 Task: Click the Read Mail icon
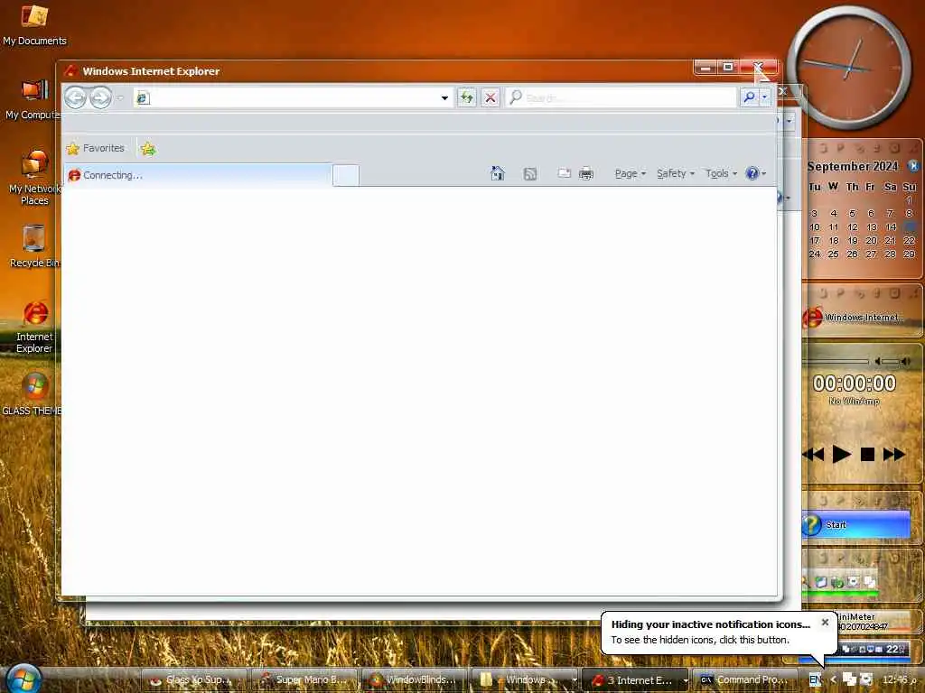tap(564, 173)
